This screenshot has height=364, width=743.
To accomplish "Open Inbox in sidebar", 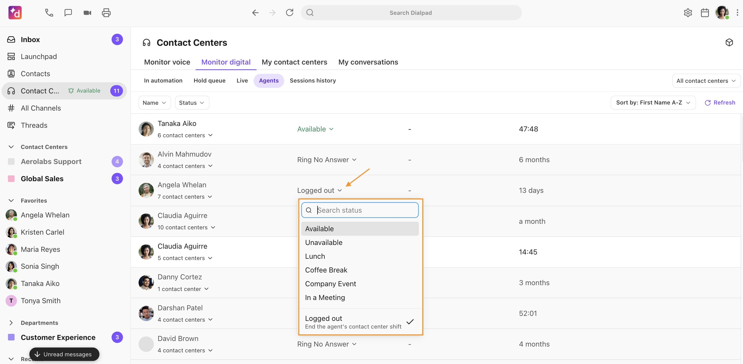I will pyautogui.click(x=64, y=39).
